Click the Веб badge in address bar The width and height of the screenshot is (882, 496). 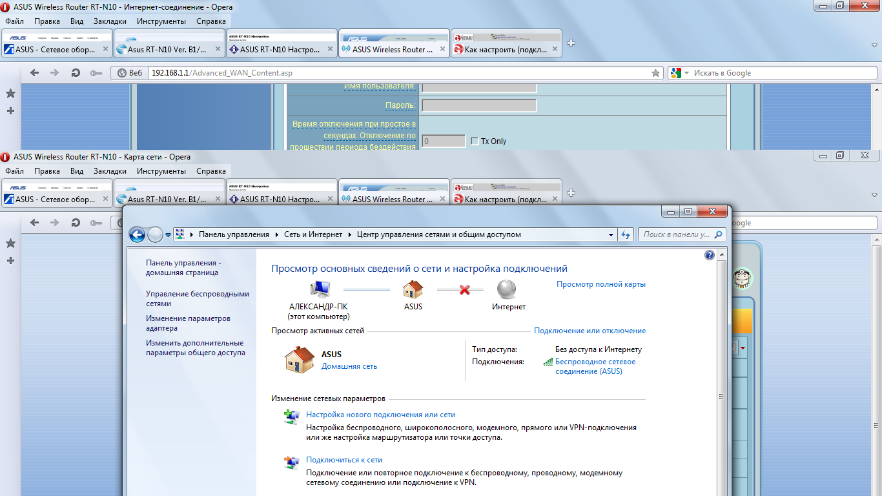point(130,73)
